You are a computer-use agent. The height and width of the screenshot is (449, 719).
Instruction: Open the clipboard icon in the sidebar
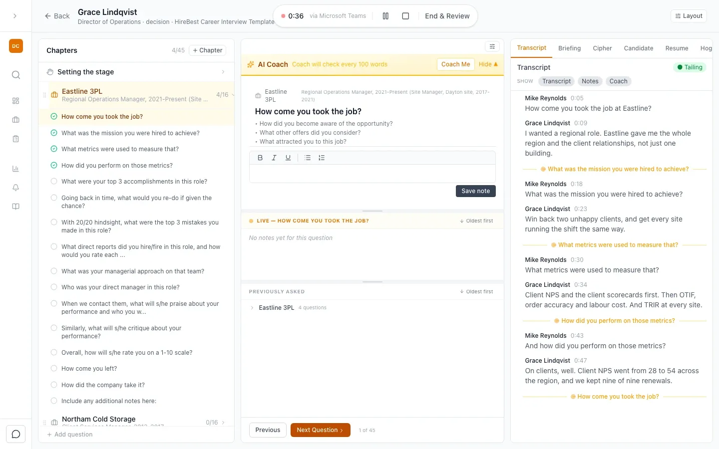(16, 139)
